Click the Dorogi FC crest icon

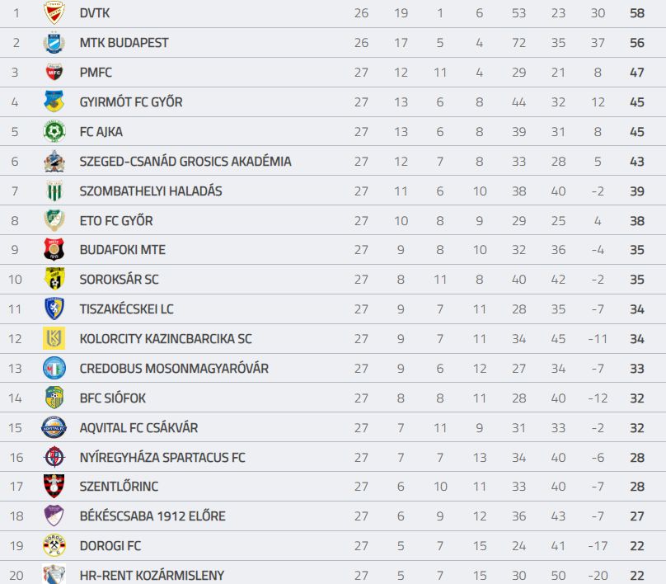pyautogui.click(x=54, y=545)
